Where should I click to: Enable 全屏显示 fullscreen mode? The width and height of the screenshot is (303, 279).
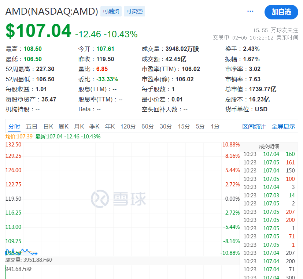coord(283,126)
